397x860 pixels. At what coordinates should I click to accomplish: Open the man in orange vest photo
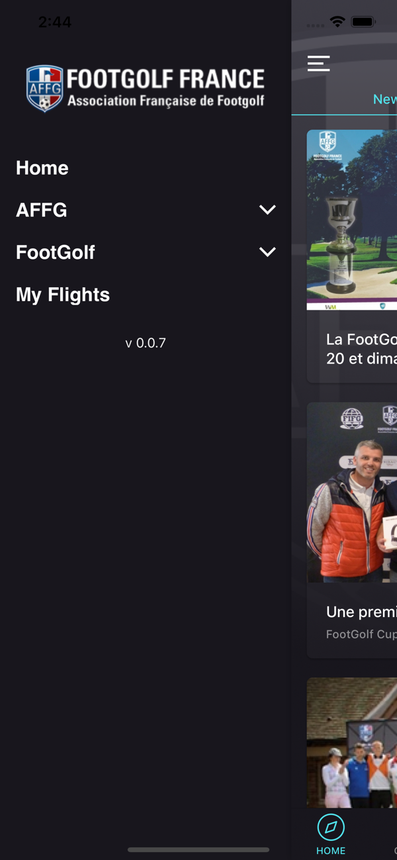352,493
